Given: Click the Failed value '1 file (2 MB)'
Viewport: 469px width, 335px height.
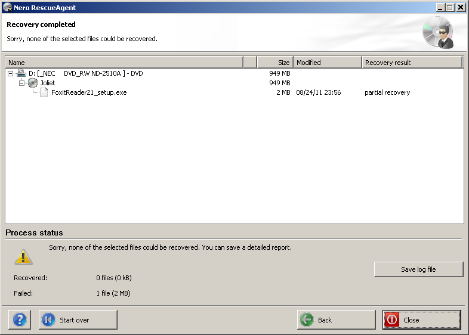Looking at the screenshot, I should (x=113, y=293).
